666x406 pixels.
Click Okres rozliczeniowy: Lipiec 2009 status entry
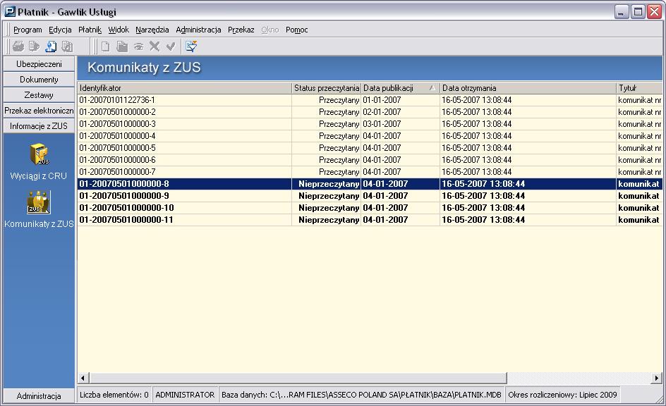pyautogui.click(x=562, y=395)
